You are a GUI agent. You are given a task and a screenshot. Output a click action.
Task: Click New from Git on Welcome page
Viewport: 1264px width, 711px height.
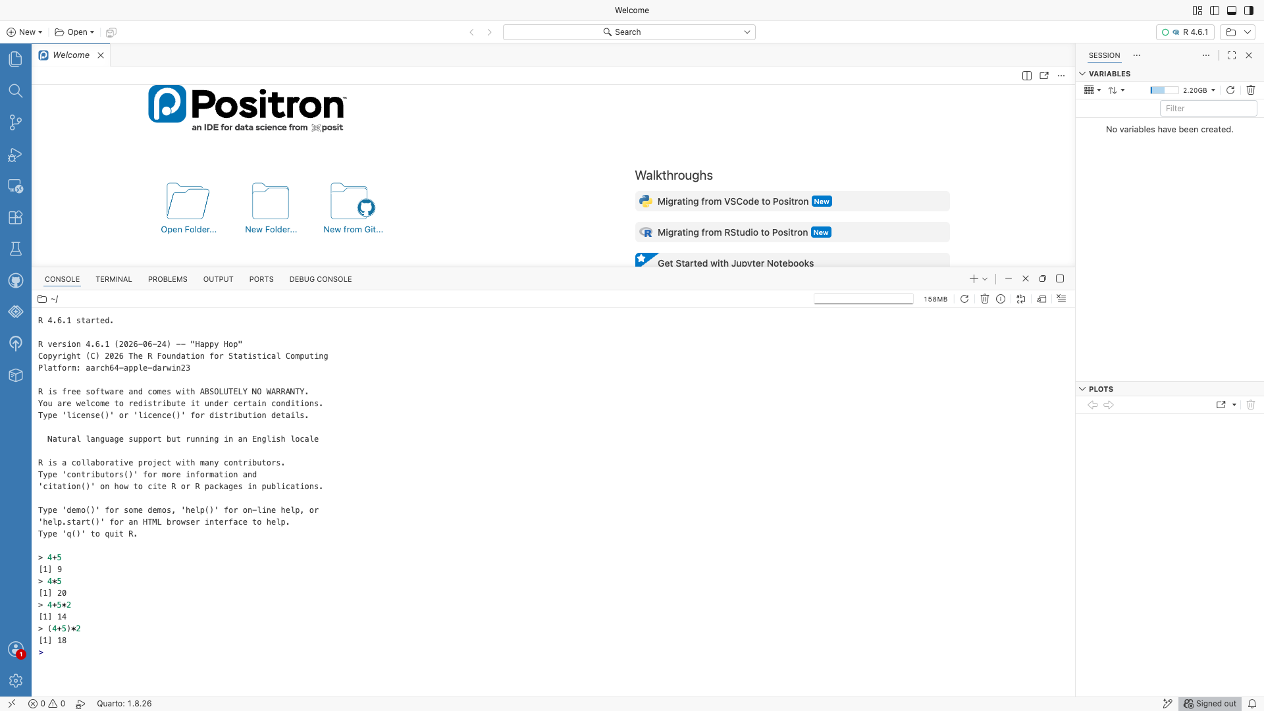tap(353, 208)
